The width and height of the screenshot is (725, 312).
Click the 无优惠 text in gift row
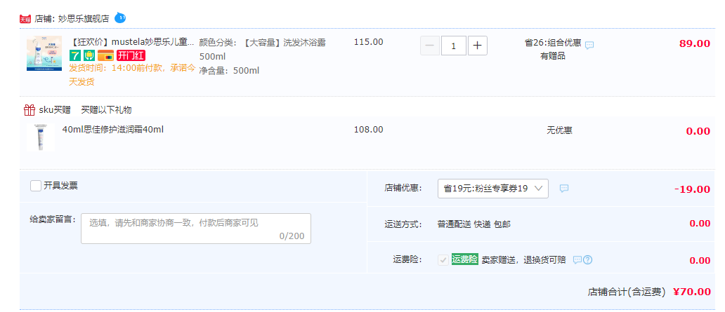559,130
